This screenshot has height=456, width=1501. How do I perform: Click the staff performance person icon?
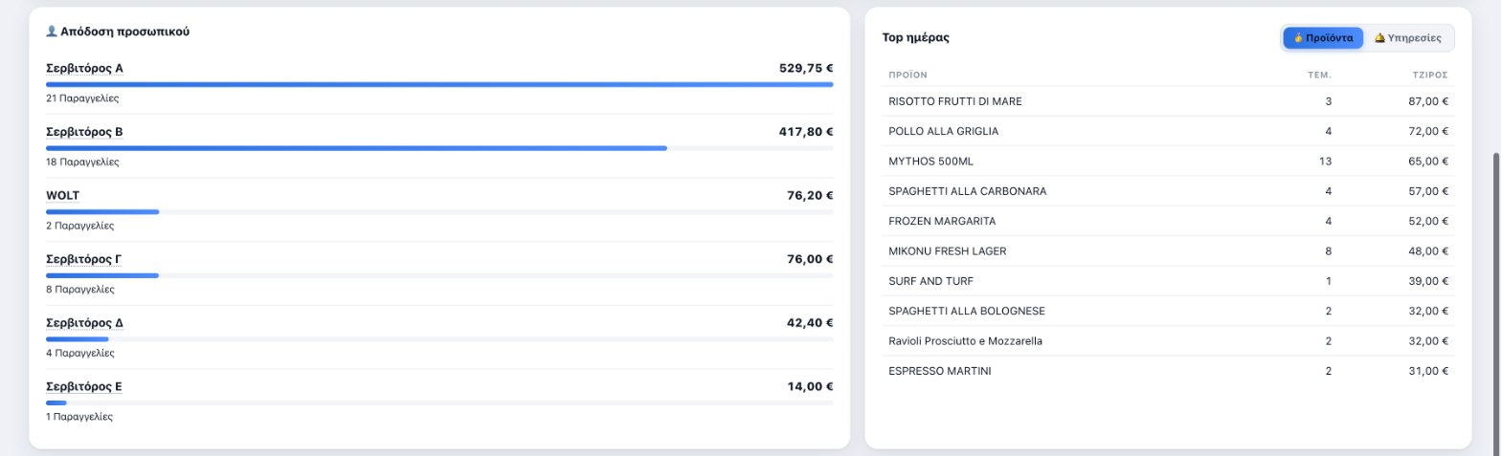tap(52, 32)
